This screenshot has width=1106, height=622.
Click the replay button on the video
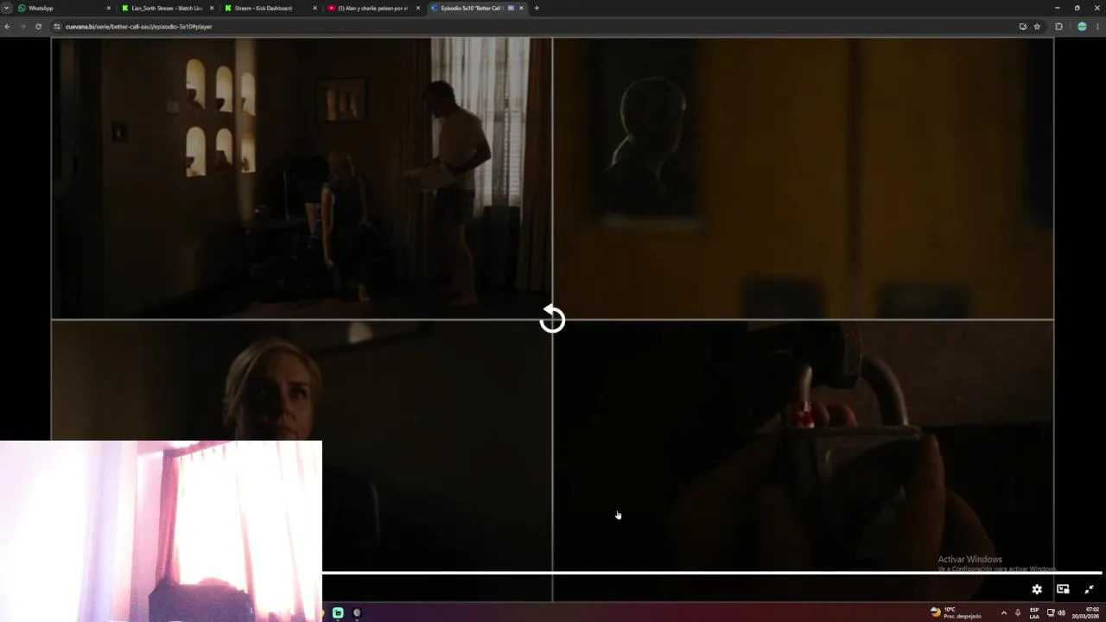(x=552, y=320)
